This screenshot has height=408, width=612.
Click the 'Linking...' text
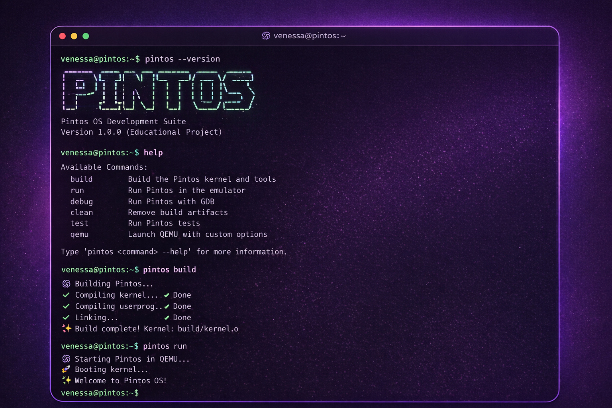pos(96,318)
